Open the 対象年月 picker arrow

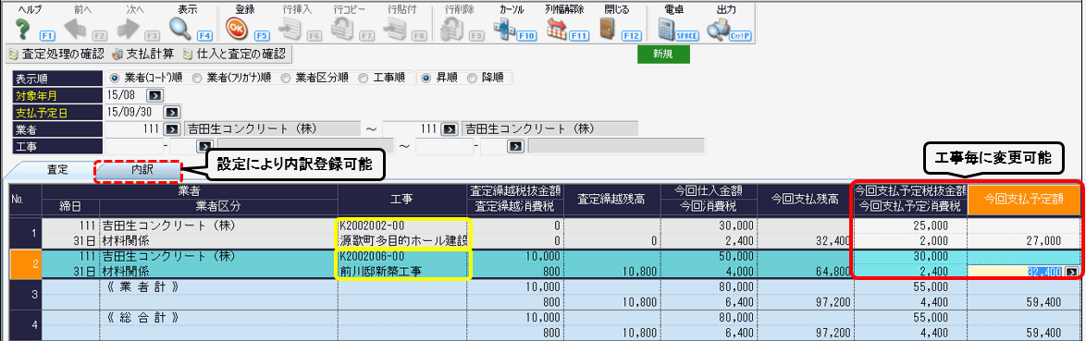(x=154, y=95)
